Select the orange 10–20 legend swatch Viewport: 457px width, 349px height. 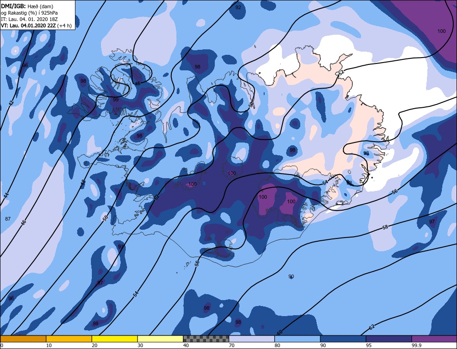pyautogui.click(x=69, y=339)
